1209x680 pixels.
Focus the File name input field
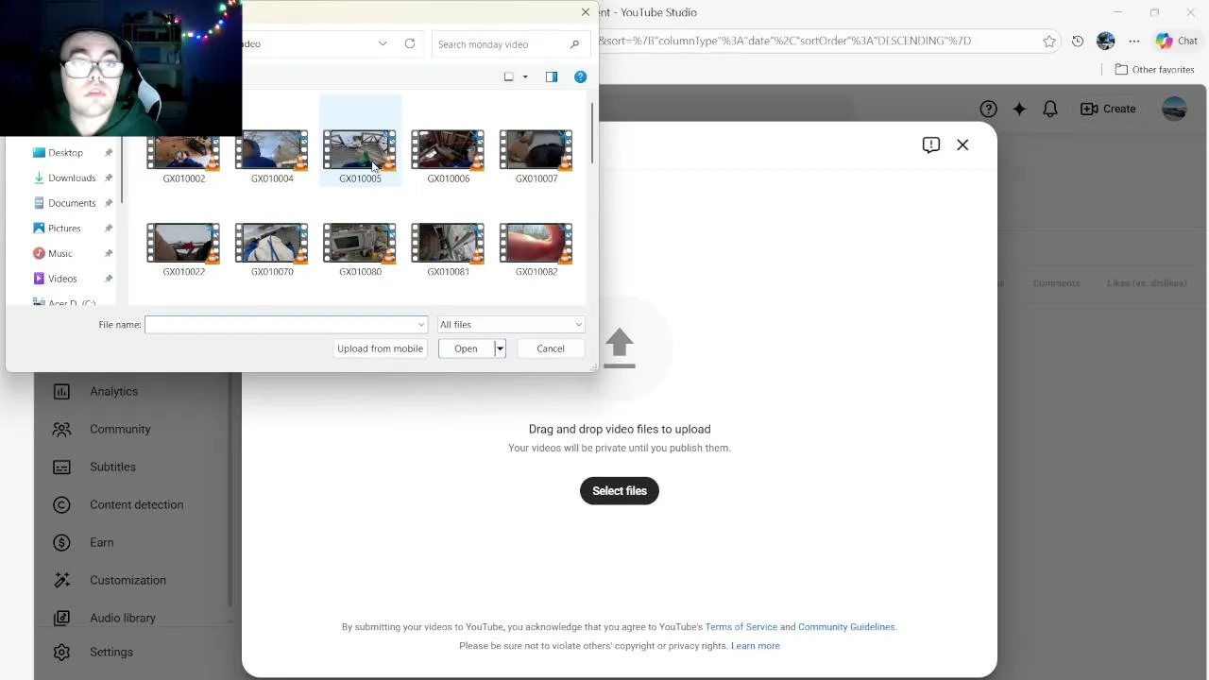coord(285,325)
